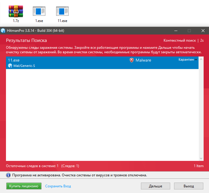The image size is (209, 193).
Task: Click the 2s scan time label
Action: tap(202, 40)
